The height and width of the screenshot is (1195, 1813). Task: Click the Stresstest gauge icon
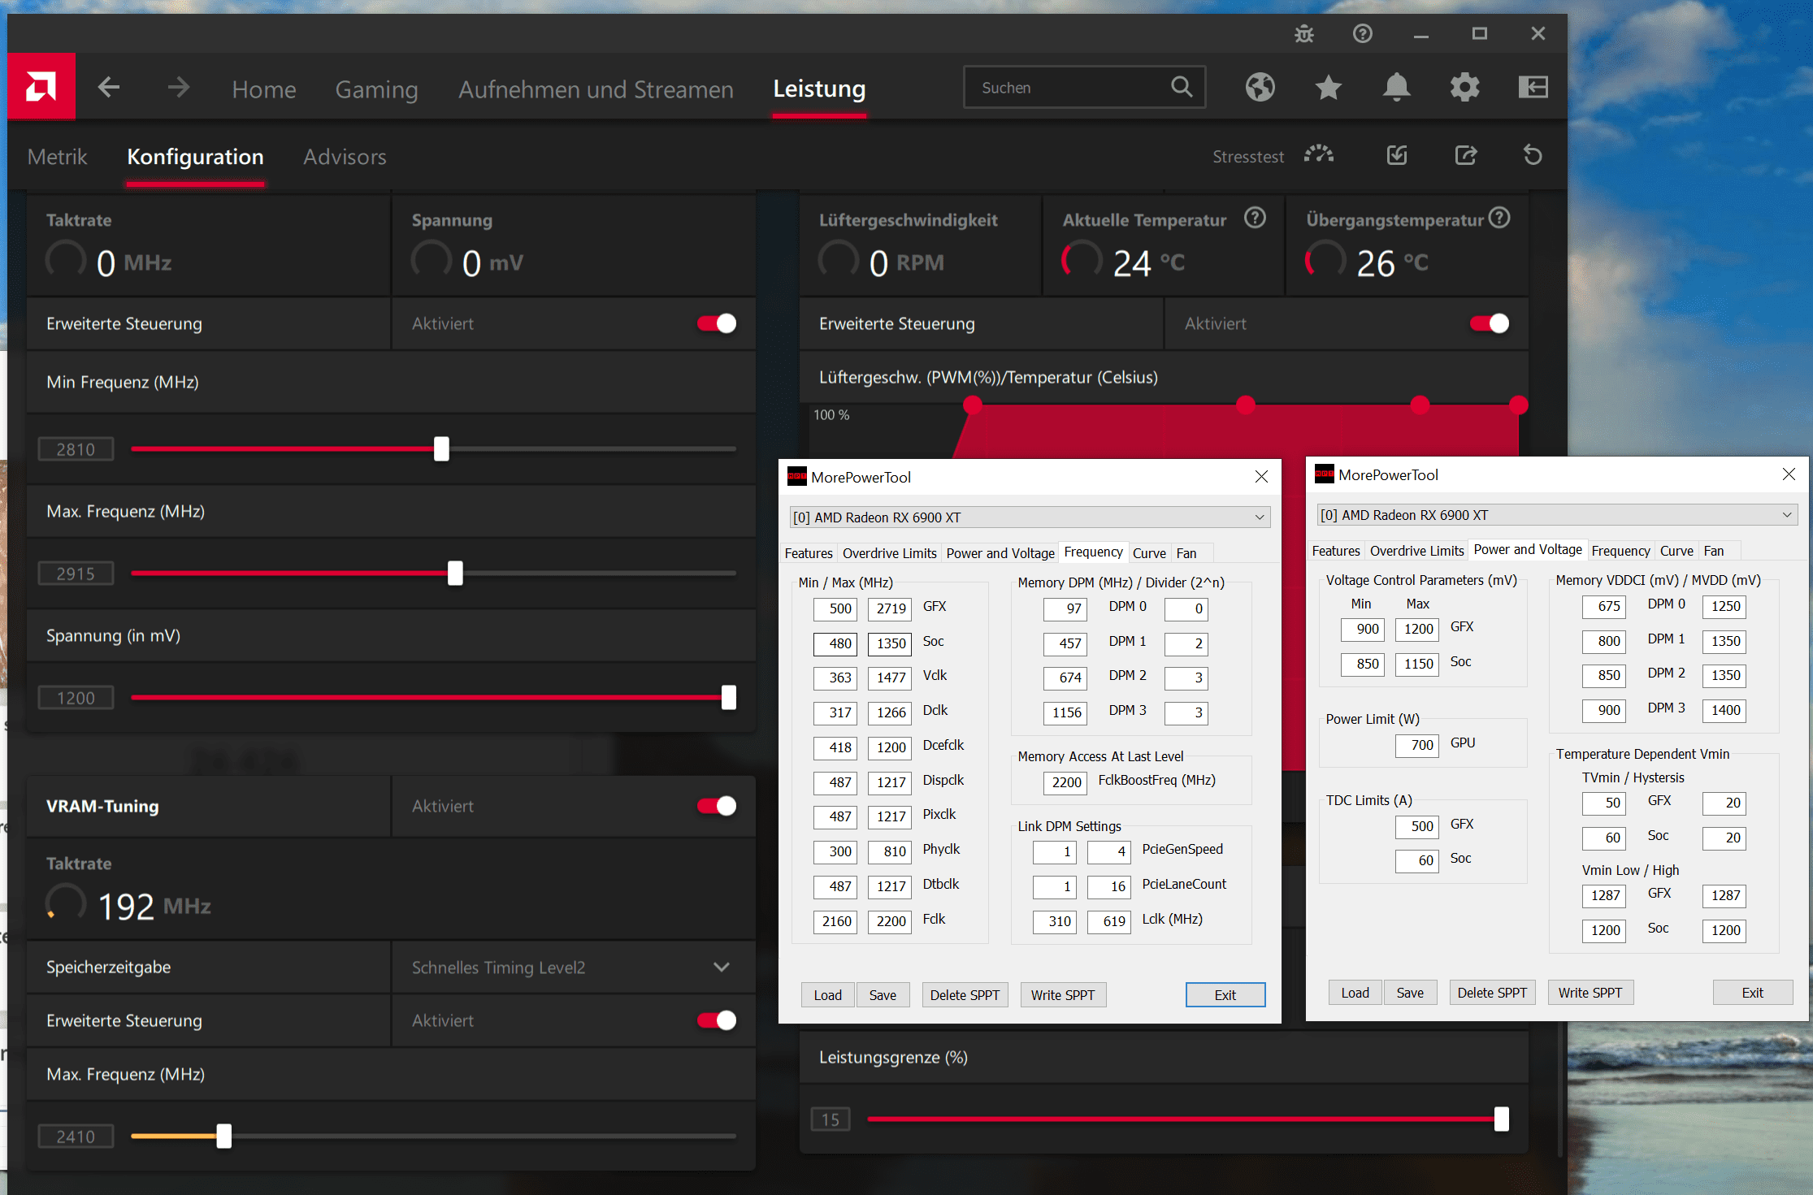click(1318, 155)
